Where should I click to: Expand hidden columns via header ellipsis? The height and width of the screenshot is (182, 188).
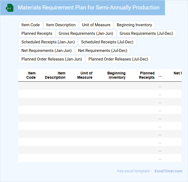tap(160, 75)
